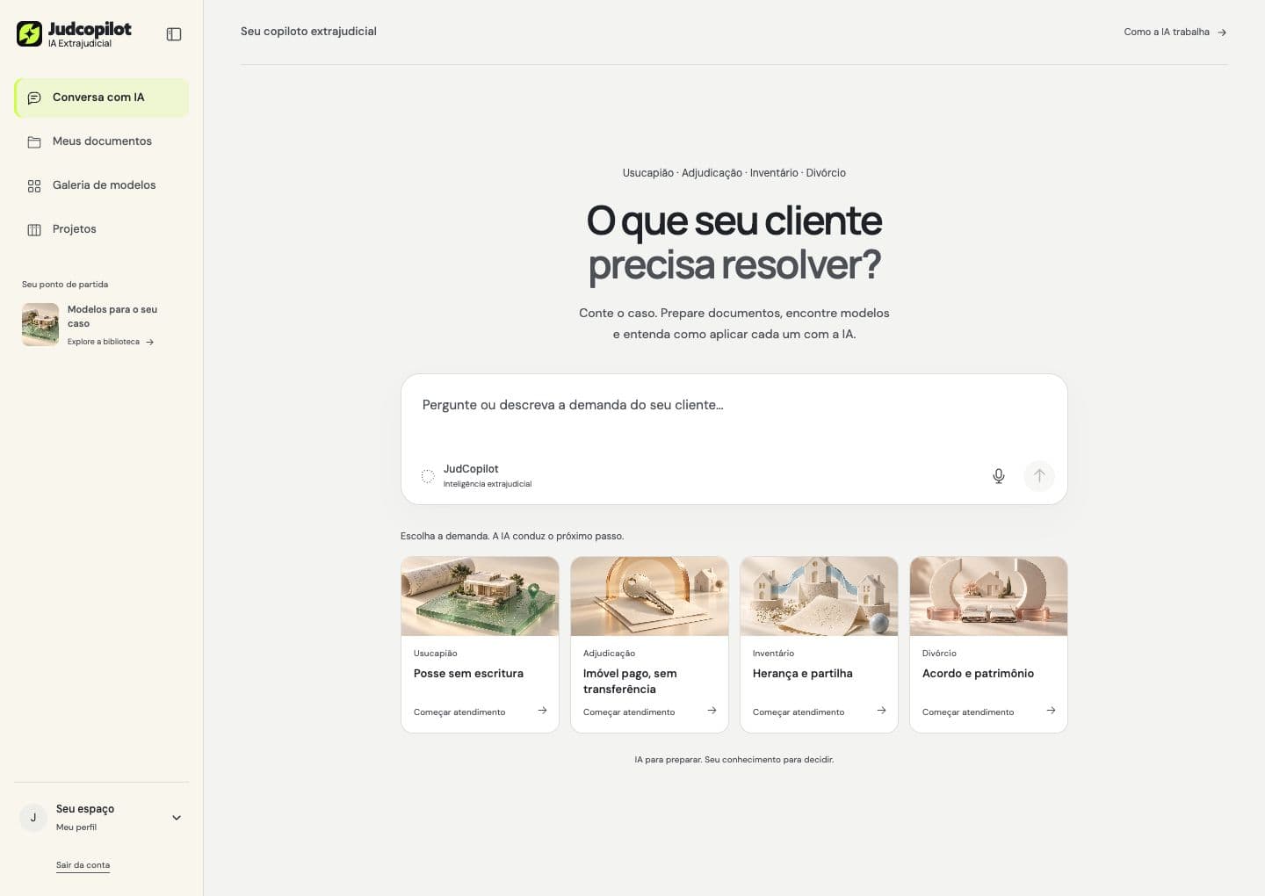Click the arrow on the Usucapião card

[542, 711]
